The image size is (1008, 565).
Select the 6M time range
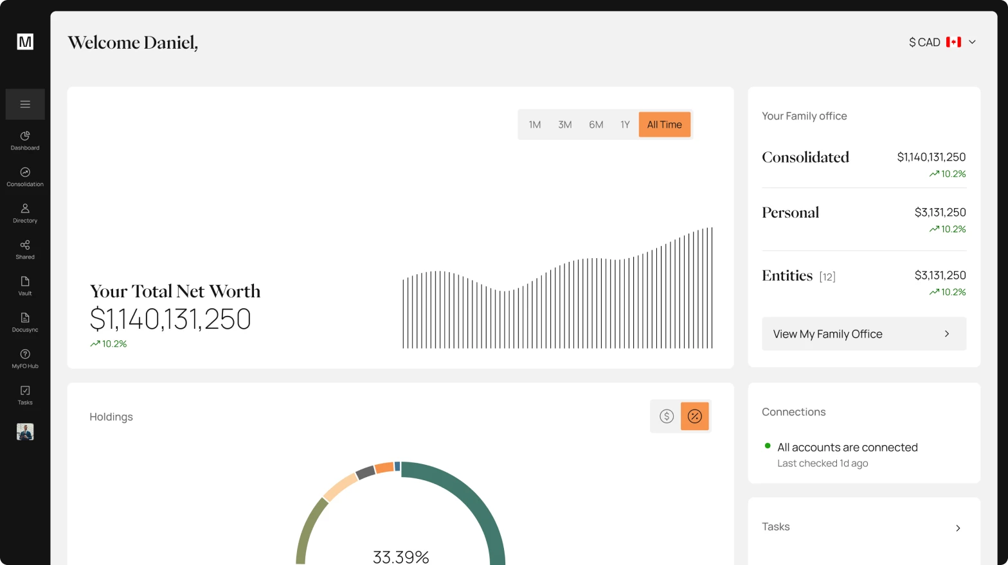(x=596, y=125)
